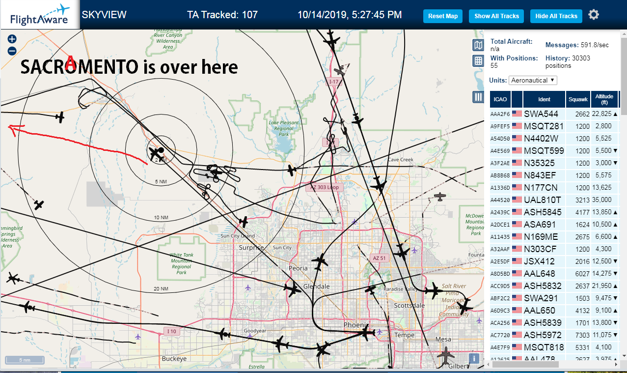Select the aircraft near Goodyear

click(223, 334)
